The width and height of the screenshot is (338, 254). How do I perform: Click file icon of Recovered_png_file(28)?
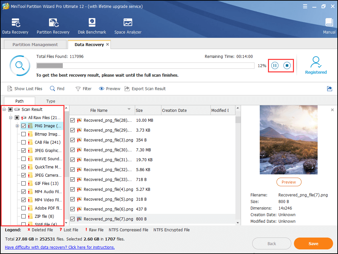point(79,120)
